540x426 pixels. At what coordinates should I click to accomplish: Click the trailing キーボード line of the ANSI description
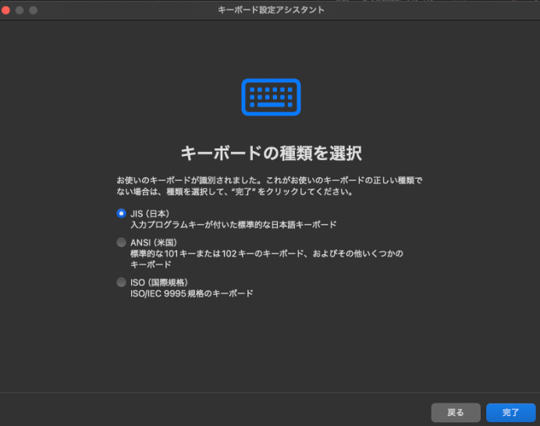151,264
